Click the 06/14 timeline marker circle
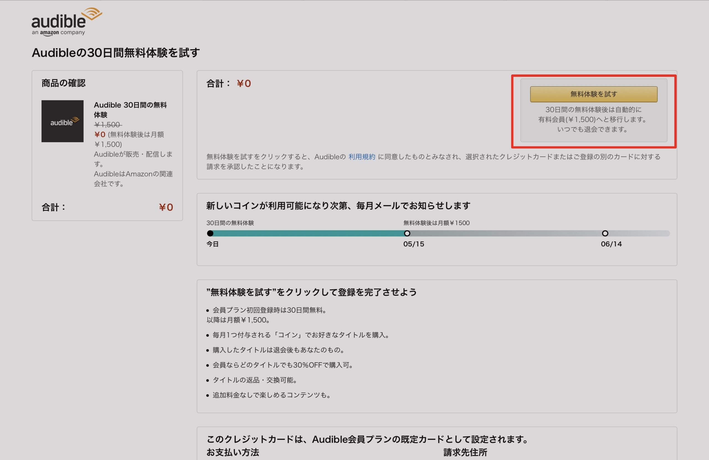The height and width of the screenshot is (460, 709). click(605, 233)
